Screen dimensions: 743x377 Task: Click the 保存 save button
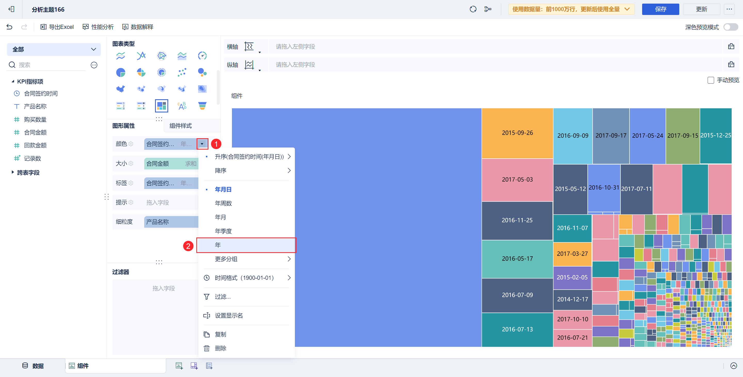click(660, 9)
